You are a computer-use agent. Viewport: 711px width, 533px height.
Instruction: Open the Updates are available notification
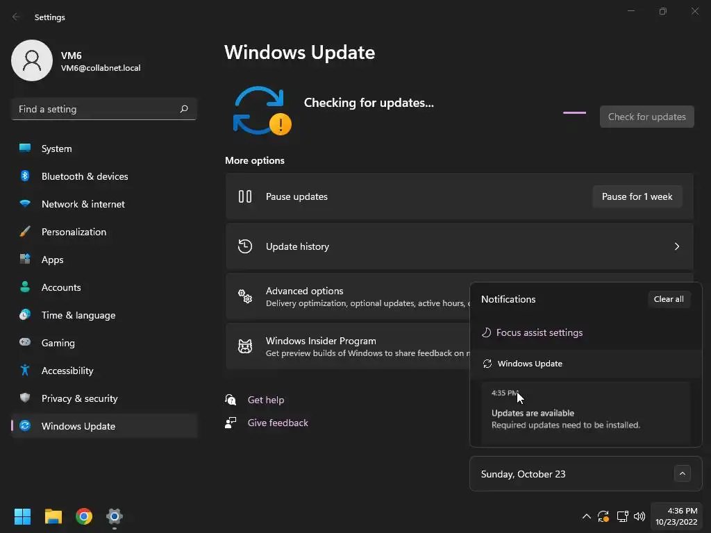(586, 412)
